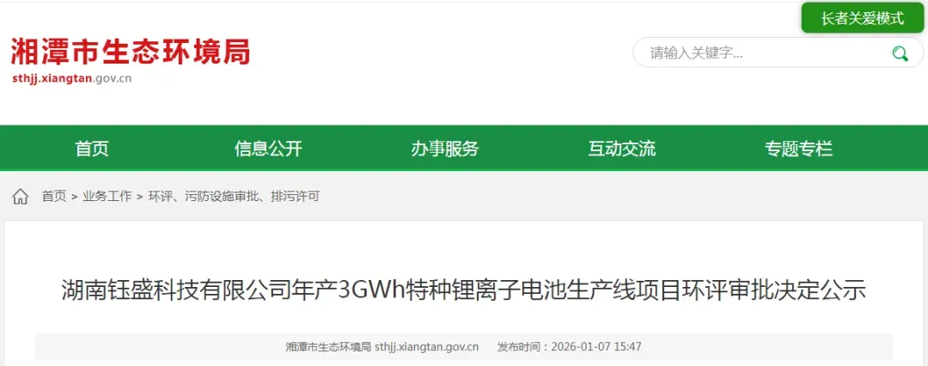Follow the 首页 breadcrumb link

(x=54, y=197)
